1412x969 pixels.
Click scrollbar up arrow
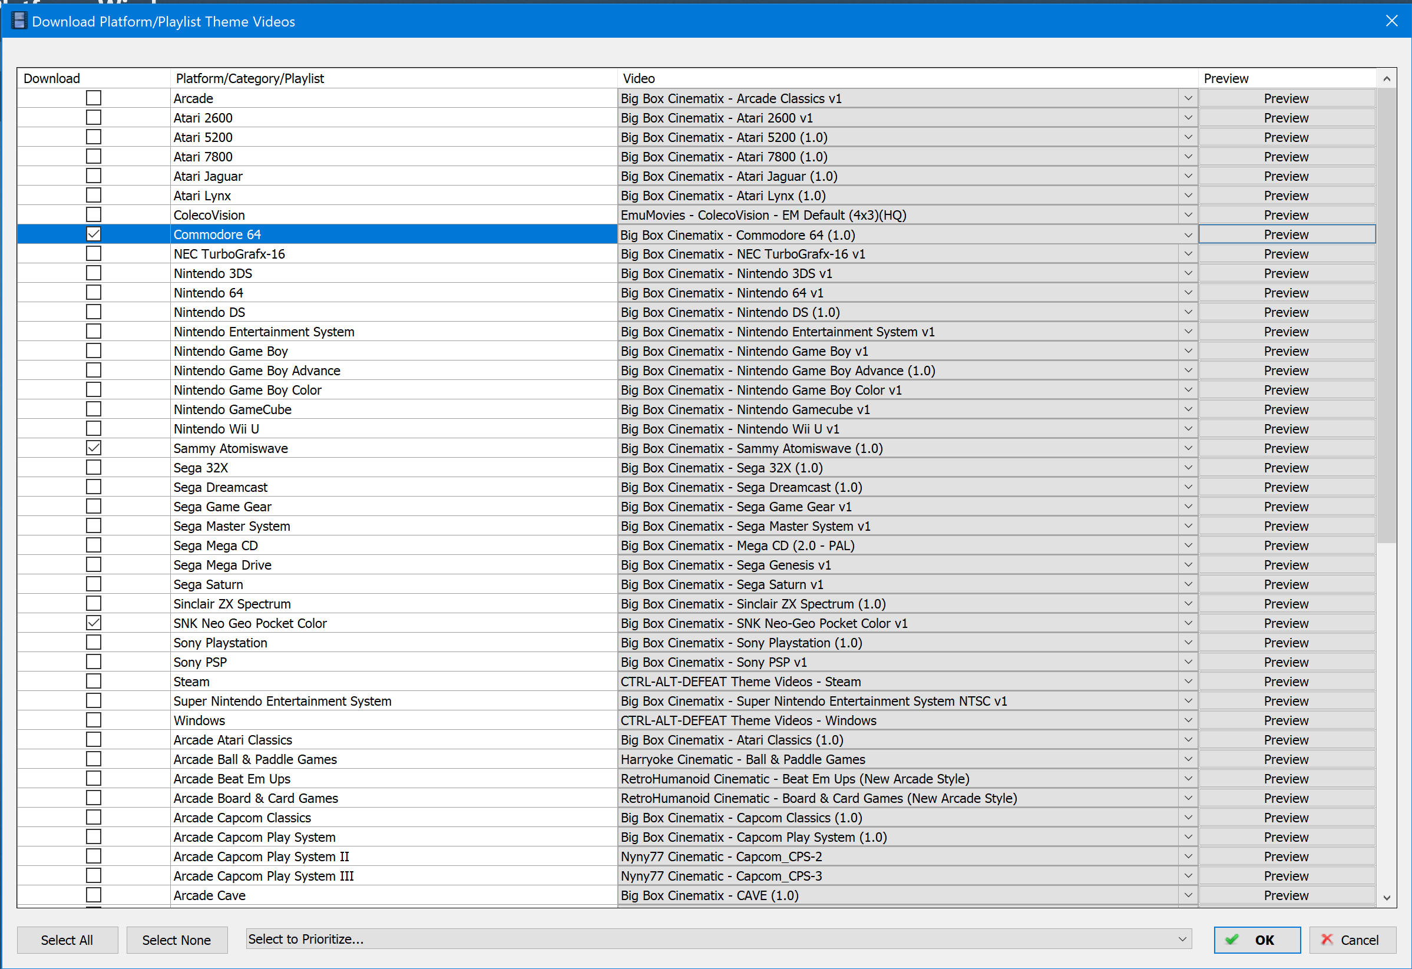[1387, 78]
